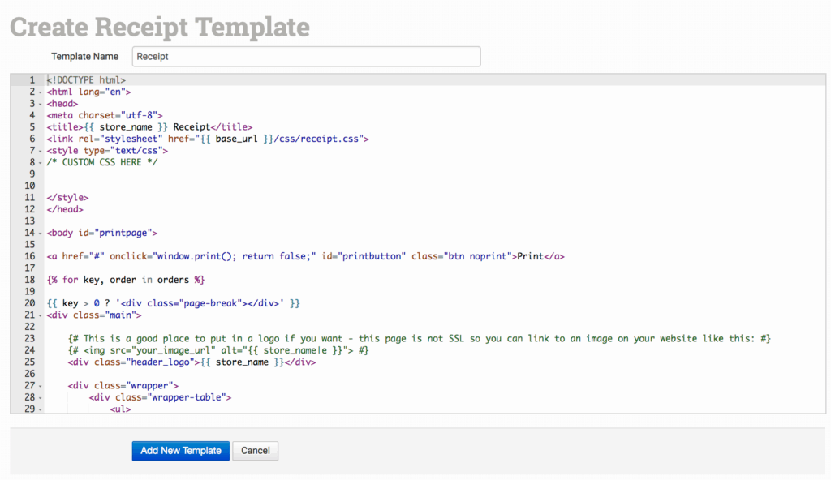The width and height of the screenshot is (831, 480).
Task: Collapse the html tag fold on line 2
Action: 41,92
